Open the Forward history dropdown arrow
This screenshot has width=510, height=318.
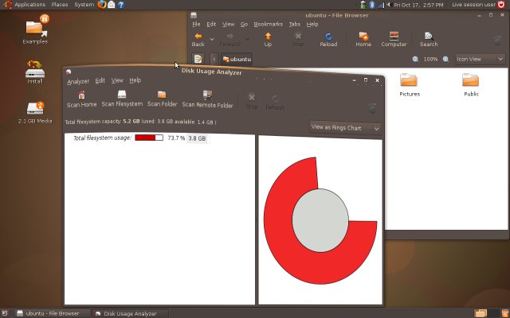click(x=247, y=40)
